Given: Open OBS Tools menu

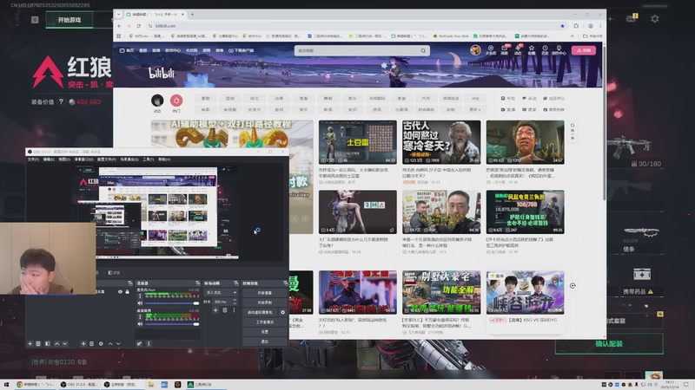Looking at the screenshot, I should coord(148,159).
